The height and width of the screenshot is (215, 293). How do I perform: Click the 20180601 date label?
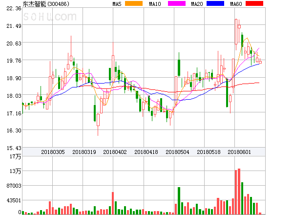[x=239, y=152]
